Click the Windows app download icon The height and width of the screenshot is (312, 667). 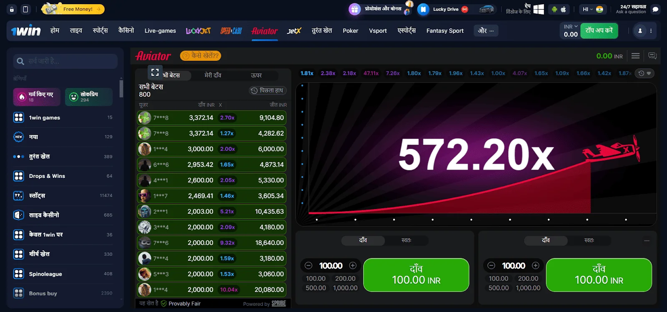[539, 9]
